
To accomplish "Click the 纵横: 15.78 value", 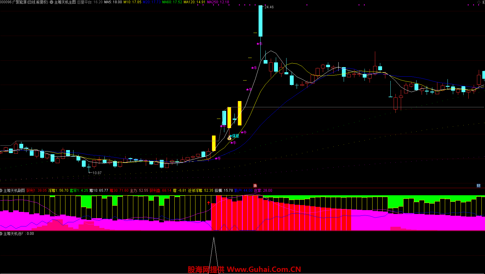I will (224, 190).
